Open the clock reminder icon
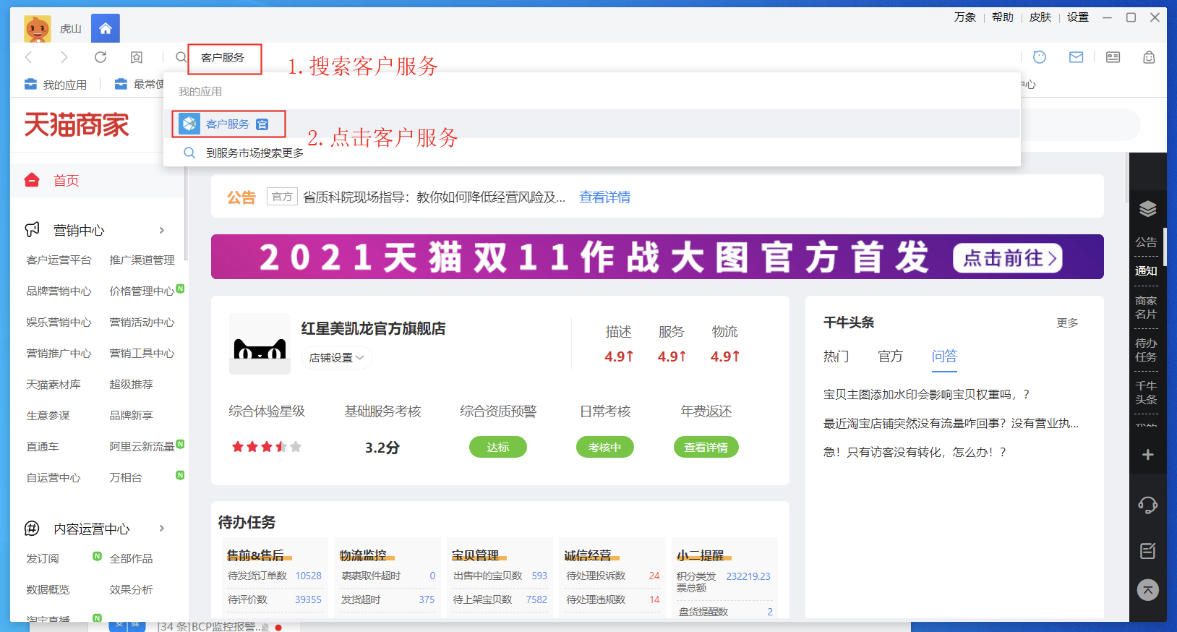The image size is (1177, 632). pyautogui.click(x=1040, y=57)
